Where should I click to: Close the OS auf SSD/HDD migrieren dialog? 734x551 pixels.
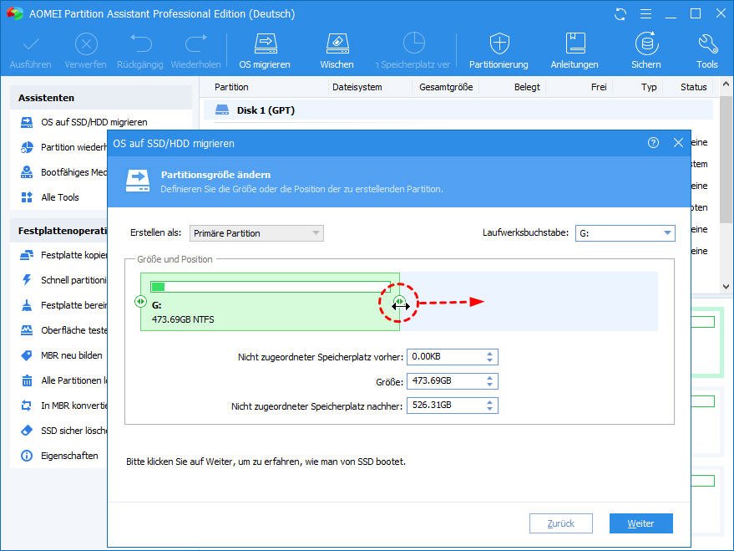pyautogui.click(x=678, y=143)
